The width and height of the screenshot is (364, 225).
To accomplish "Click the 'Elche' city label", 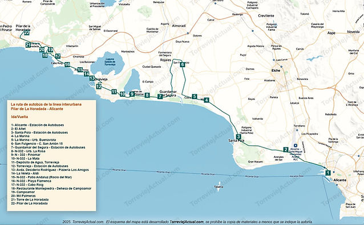I will click(276, 71).
